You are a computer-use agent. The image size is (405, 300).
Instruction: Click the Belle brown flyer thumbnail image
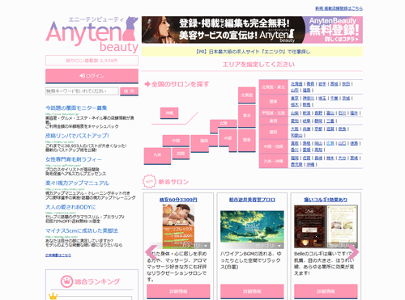(326, 226)
